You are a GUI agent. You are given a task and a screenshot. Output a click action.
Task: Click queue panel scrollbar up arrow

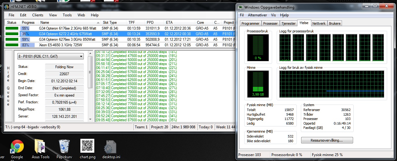pos(90,53)
